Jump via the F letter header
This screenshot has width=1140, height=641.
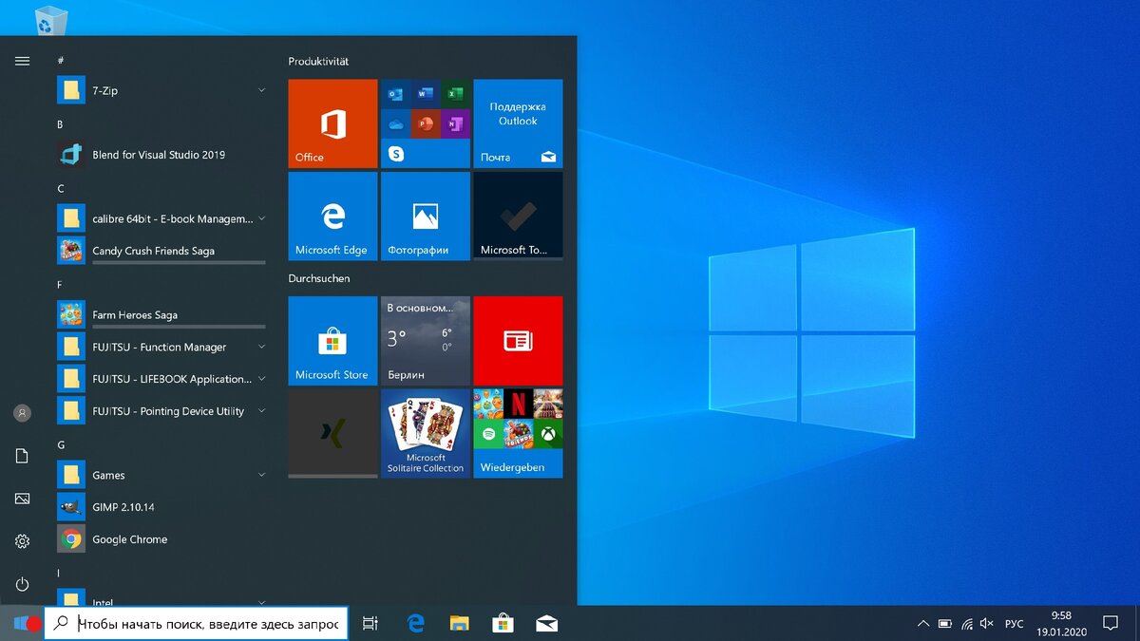60,284
